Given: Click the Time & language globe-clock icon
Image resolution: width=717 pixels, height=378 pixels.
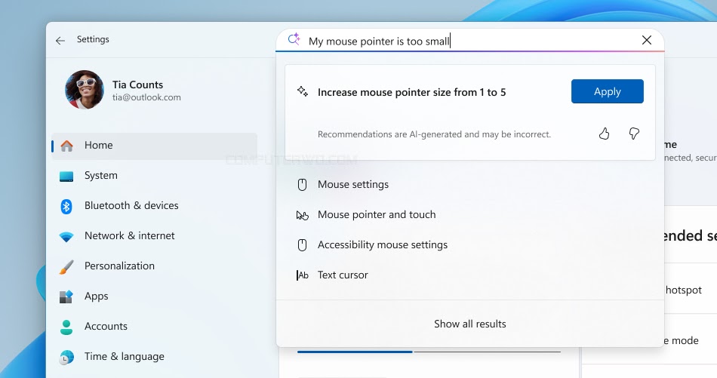Looking at the screenshot, I should [x=66, y=358].
